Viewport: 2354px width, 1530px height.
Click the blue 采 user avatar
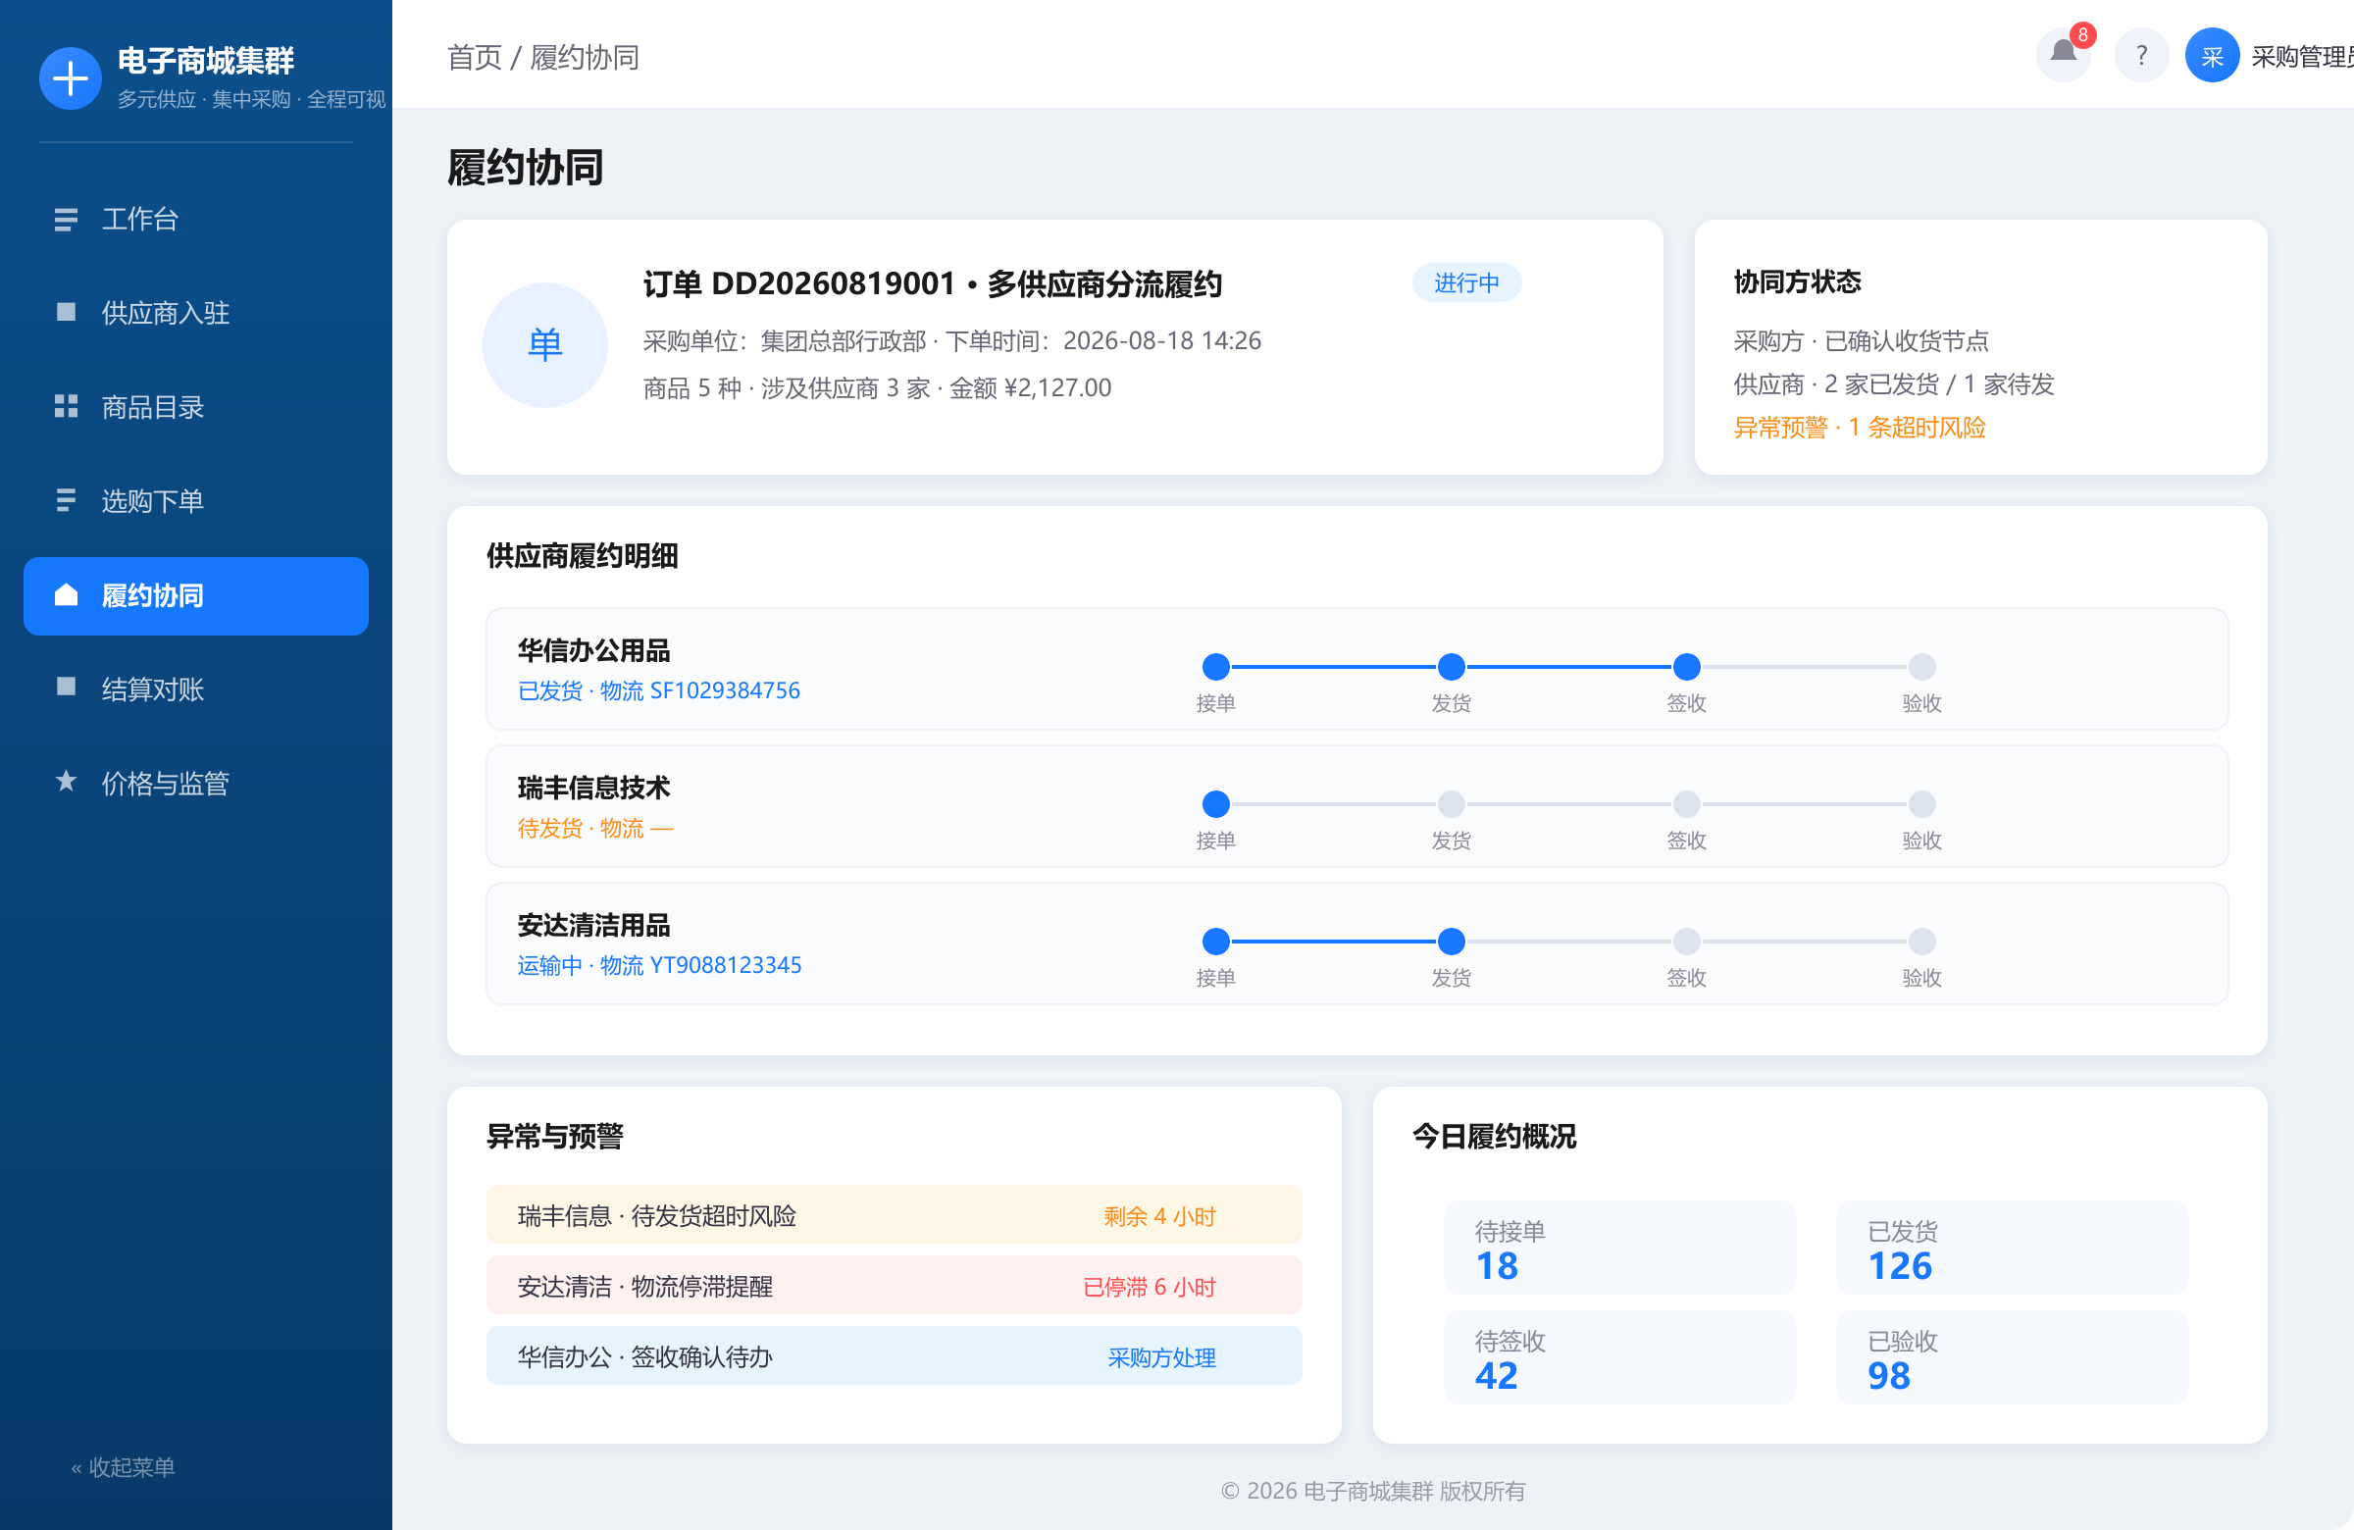tap(2212, 55)
